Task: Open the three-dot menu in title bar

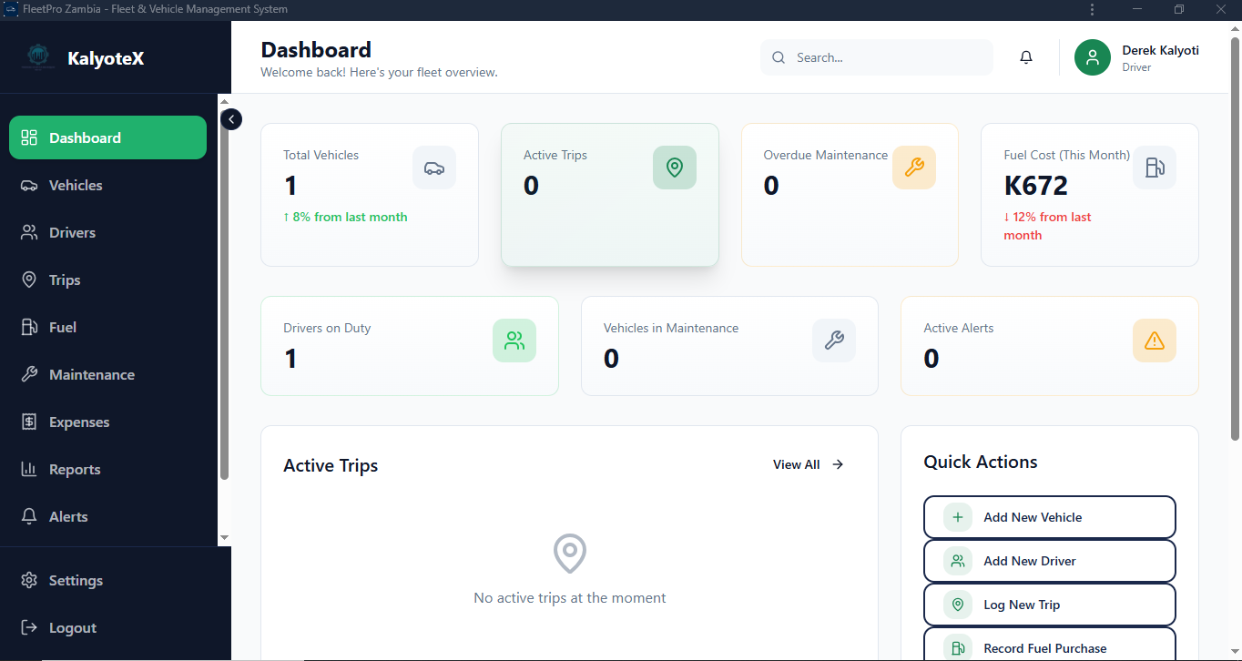Action: pos(1092,9)
